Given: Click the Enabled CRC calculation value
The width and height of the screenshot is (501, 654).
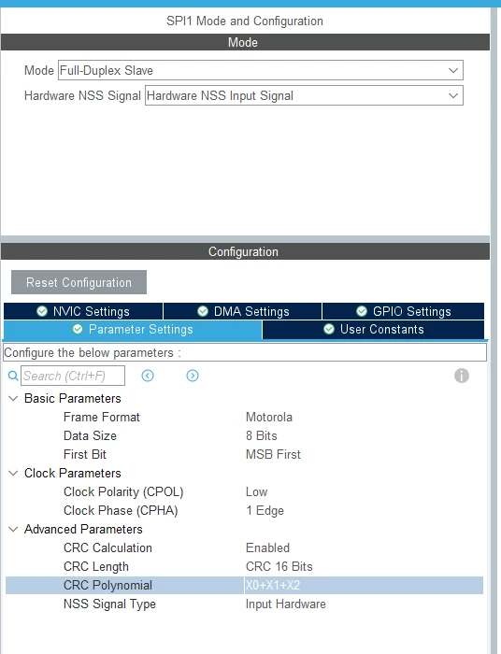Looking at the screenshot, I should point(267,547).
